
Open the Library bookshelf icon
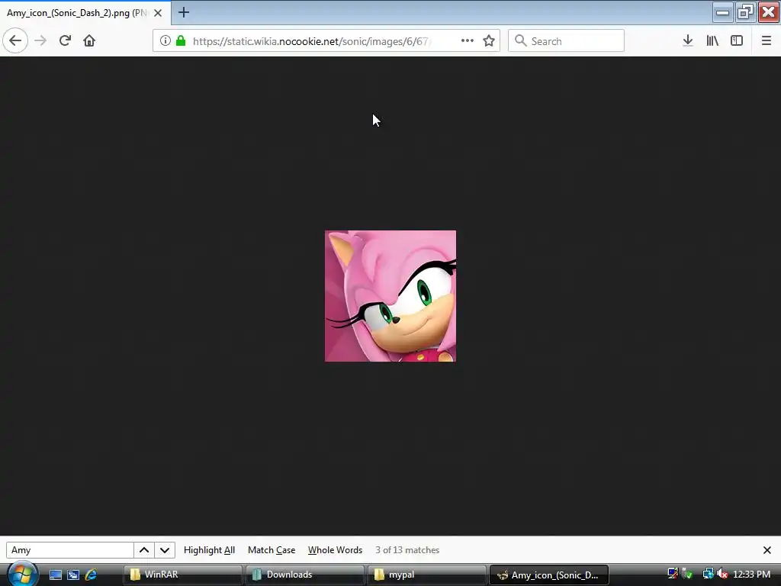712,41
